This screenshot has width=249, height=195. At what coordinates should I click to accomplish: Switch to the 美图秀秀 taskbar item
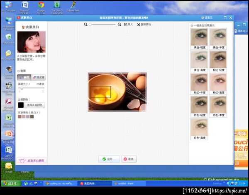pos(95,183)
